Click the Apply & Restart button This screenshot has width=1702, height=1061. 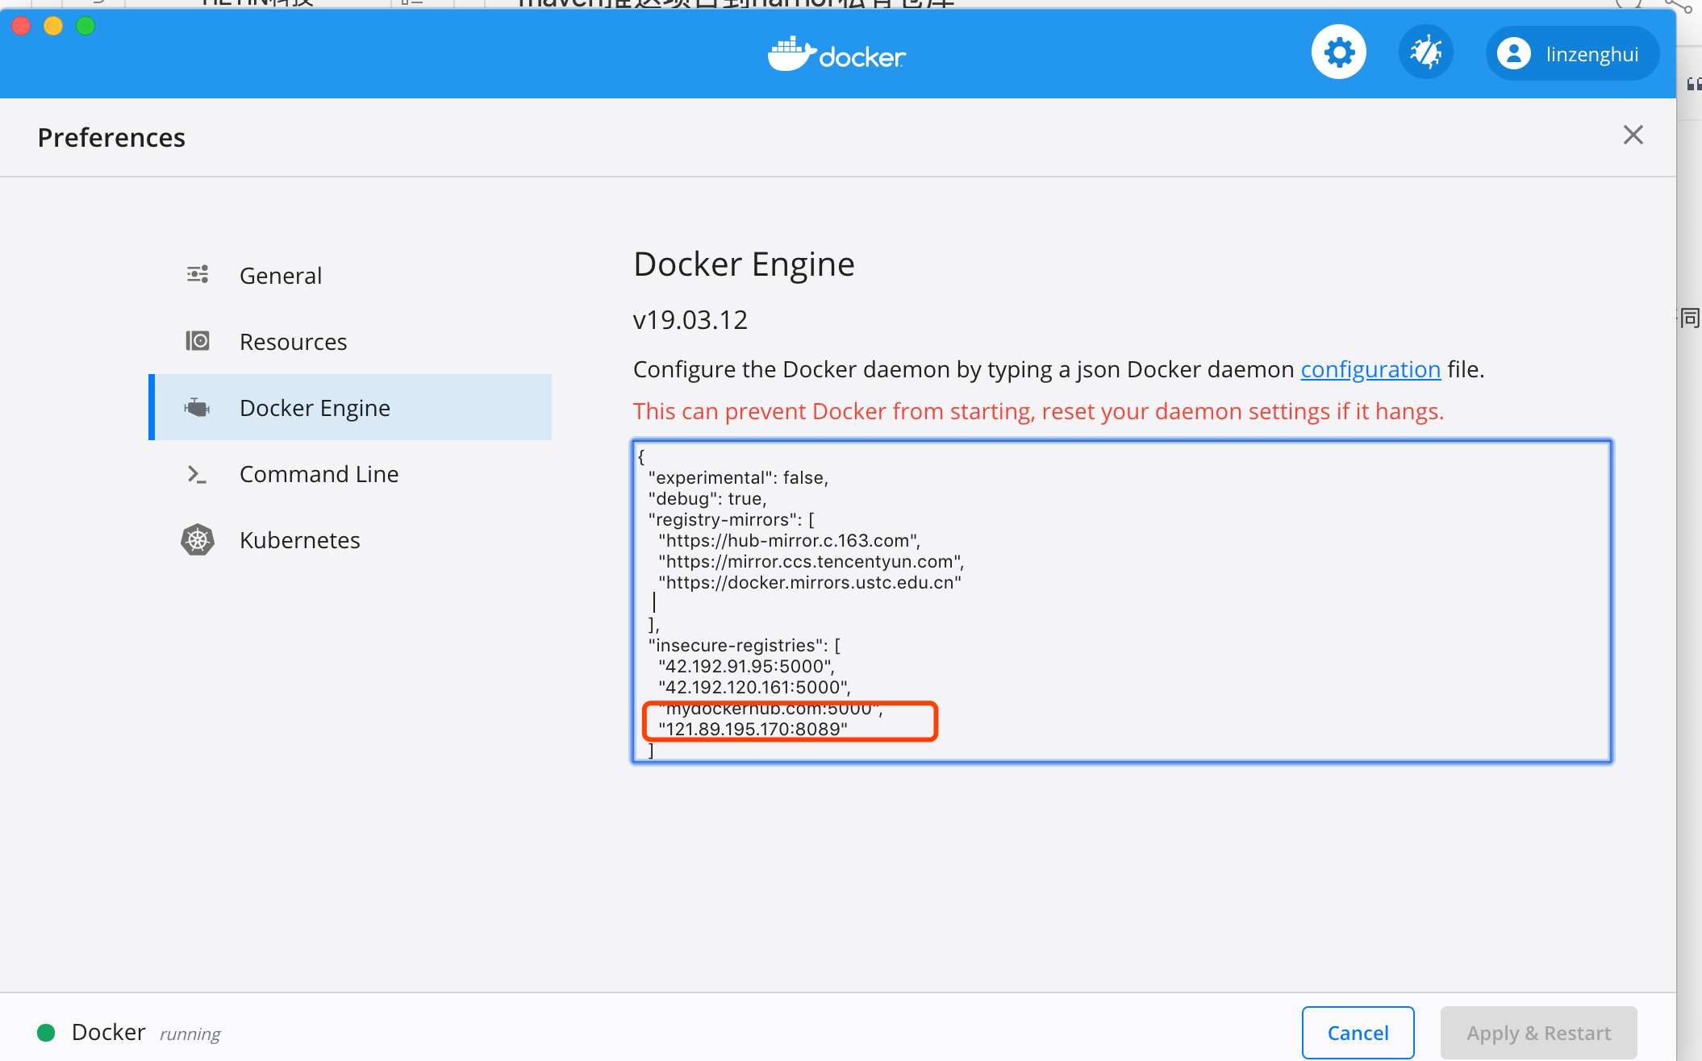click(x=1538, y=1033)
